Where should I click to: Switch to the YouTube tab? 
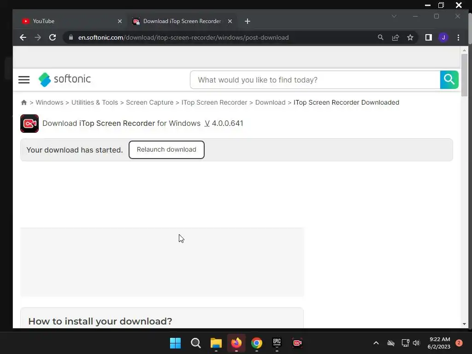click(x=71, y=21)
